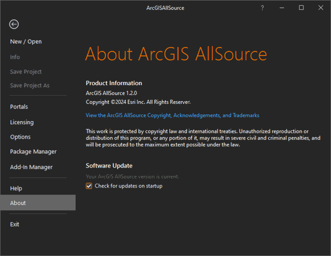Select Help in the sidebar

point(16,189)
